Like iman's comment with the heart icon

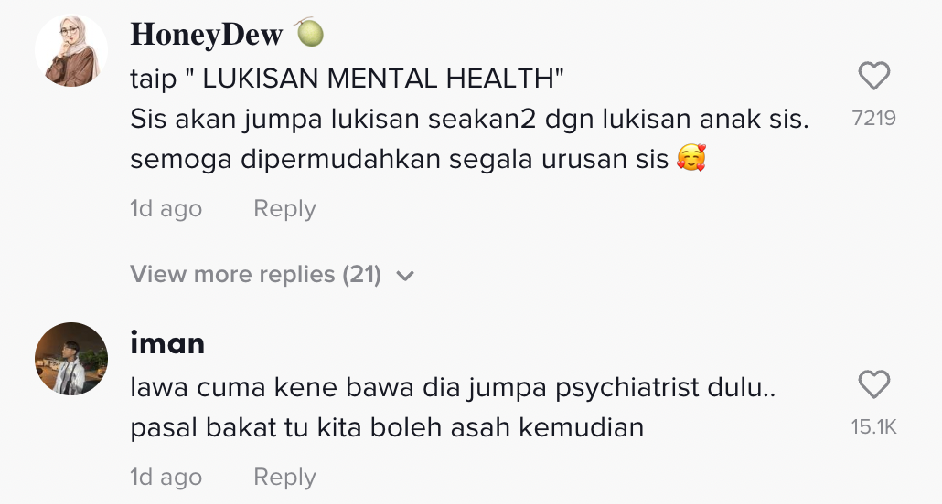(873, 384)
